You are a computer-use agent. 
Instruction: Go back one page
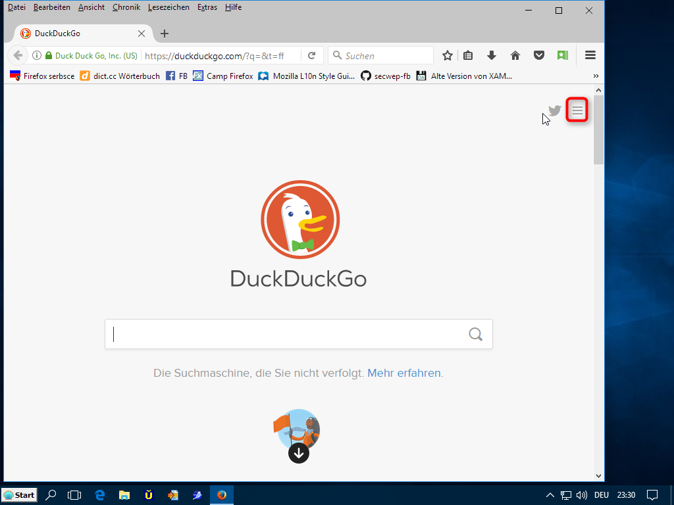[x=18, y=55]
